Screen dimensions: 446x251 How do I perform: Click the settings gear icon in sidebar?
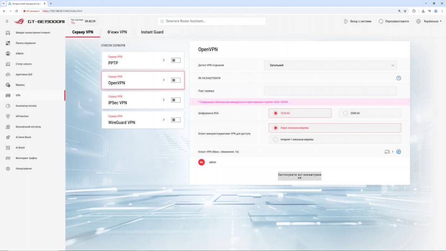pyautogui.click(x=8, y=169)
